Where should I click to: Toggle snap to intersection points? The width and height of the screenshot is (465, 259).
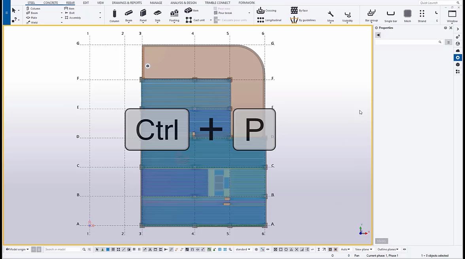tap(297, 249)
